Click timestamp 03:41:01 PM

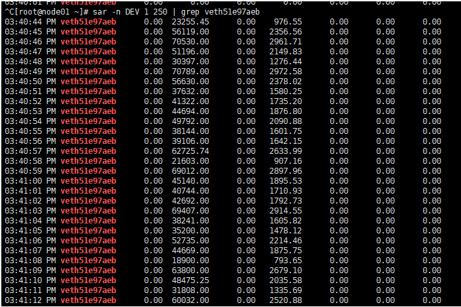tap(31, 191)
